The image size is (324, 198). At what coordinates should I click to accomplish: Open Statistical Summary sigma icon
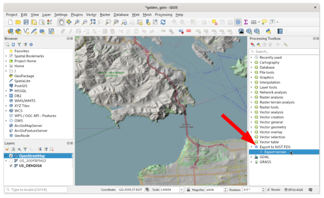click(x=246, y=22)
